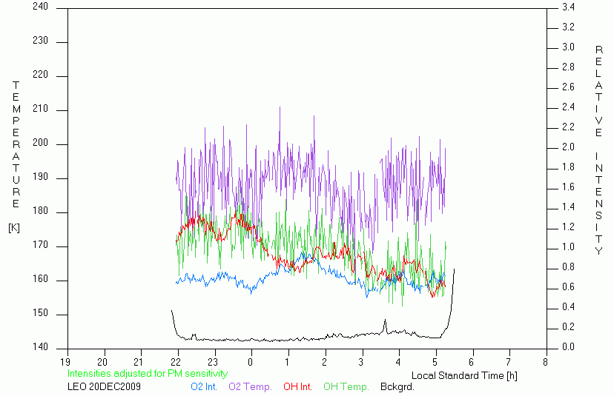
Task: Click the 6 hour time axis label
Action: coord(472,363)
